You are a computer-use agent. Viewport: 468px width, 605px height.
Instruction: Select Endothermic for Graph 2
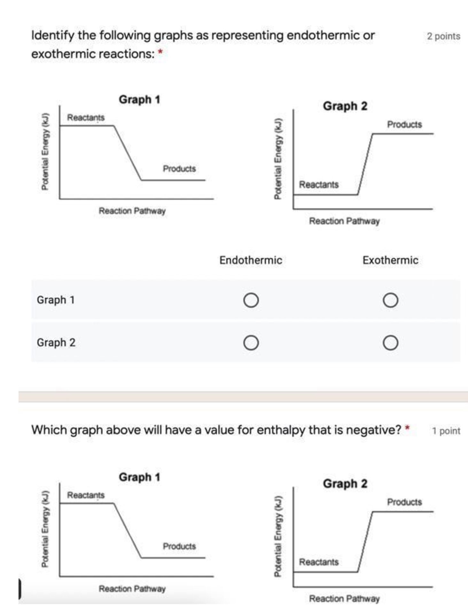[251, 343]
